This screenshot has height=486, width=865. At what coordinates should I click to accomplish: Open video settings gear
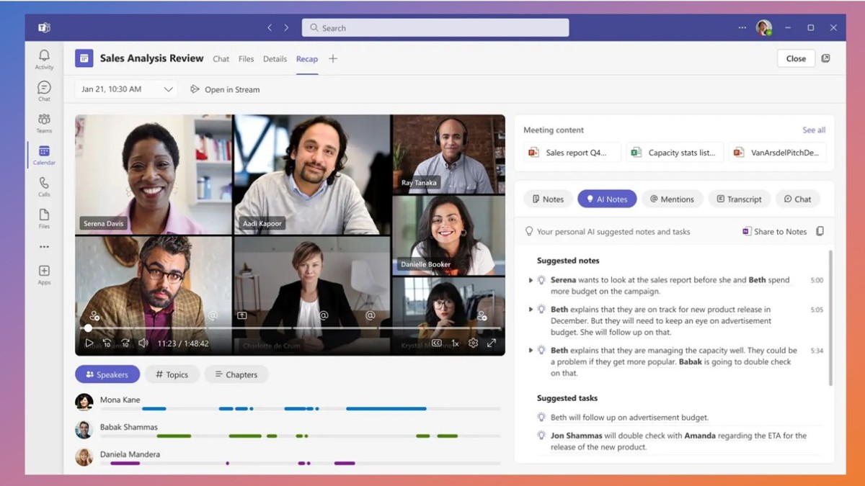(x=473, y=343)
